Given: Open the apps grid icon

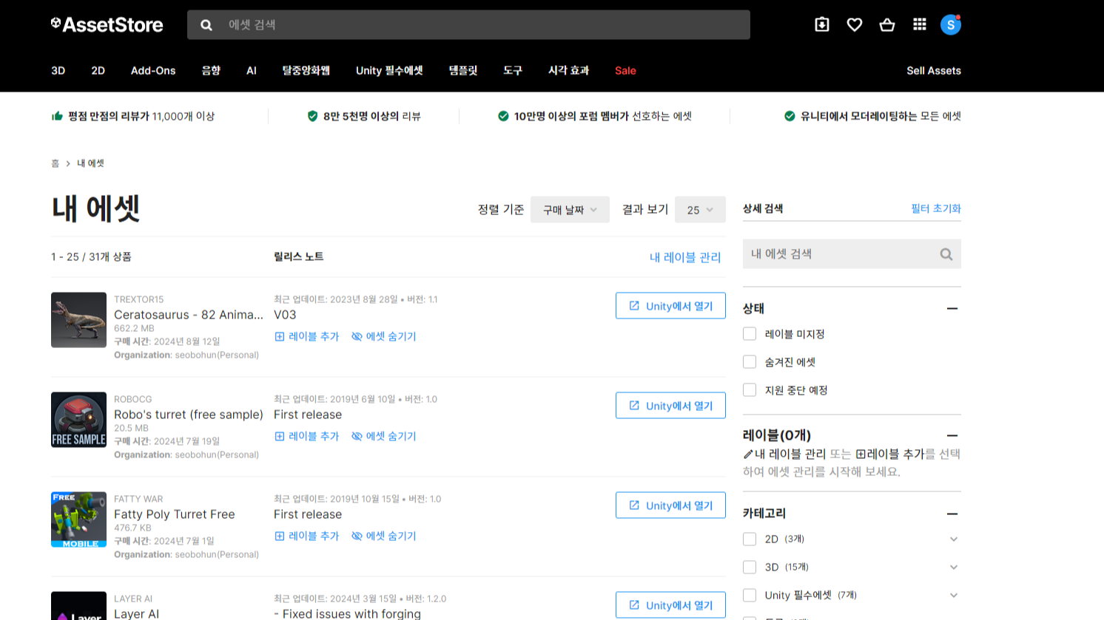Looking at the screenshot, I should tap(920, 24).
